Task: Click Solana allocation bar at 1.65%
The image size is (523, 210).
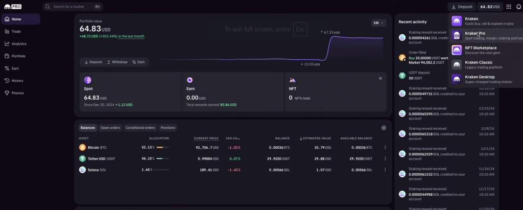Action: click(161, 170)
